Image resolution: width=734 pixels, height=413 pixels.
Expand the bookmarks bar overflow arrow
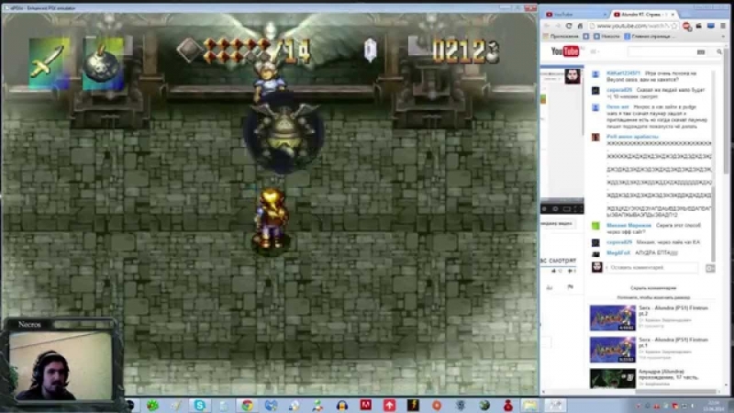[x=723, y=36]
